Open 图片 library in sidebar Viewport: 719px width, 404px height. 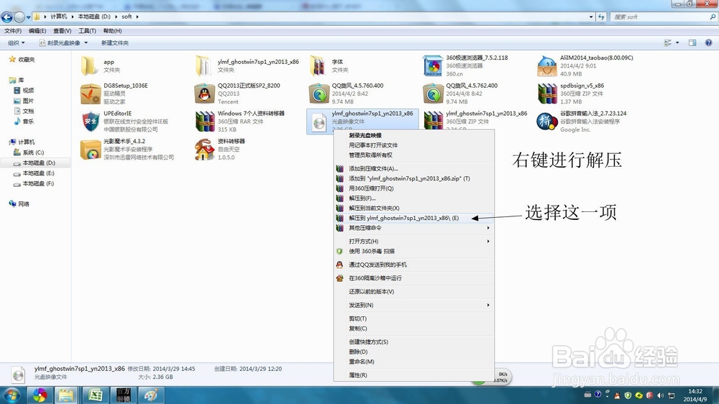coord(24,101)
